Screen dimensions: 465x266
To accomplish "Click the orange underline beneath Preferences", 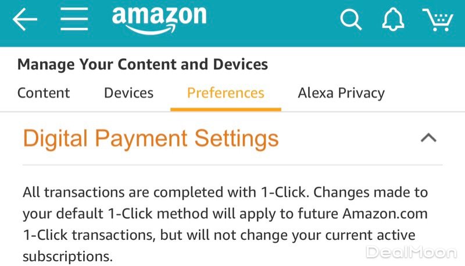I will (x=226, y=109).
